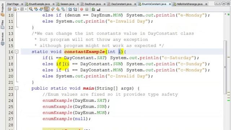Click the vertical scrollbar thumb
The height and width of the screenshot is (130, 231).
tap(225, 67)
